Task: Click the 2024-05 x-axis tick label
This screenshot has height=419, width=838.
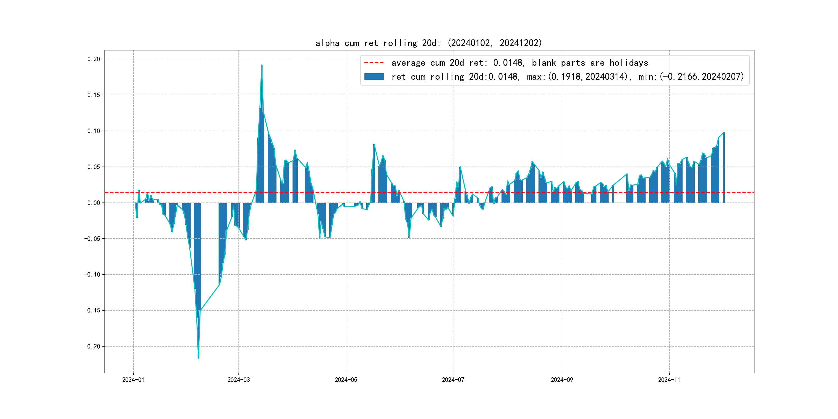Action: (346, 380)
